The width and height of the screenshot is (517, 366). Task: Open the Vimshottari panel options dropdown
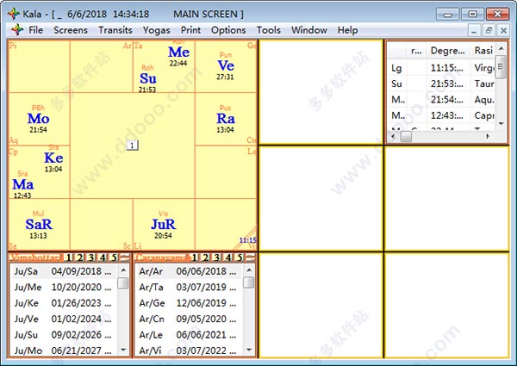[x=124, y=257]
